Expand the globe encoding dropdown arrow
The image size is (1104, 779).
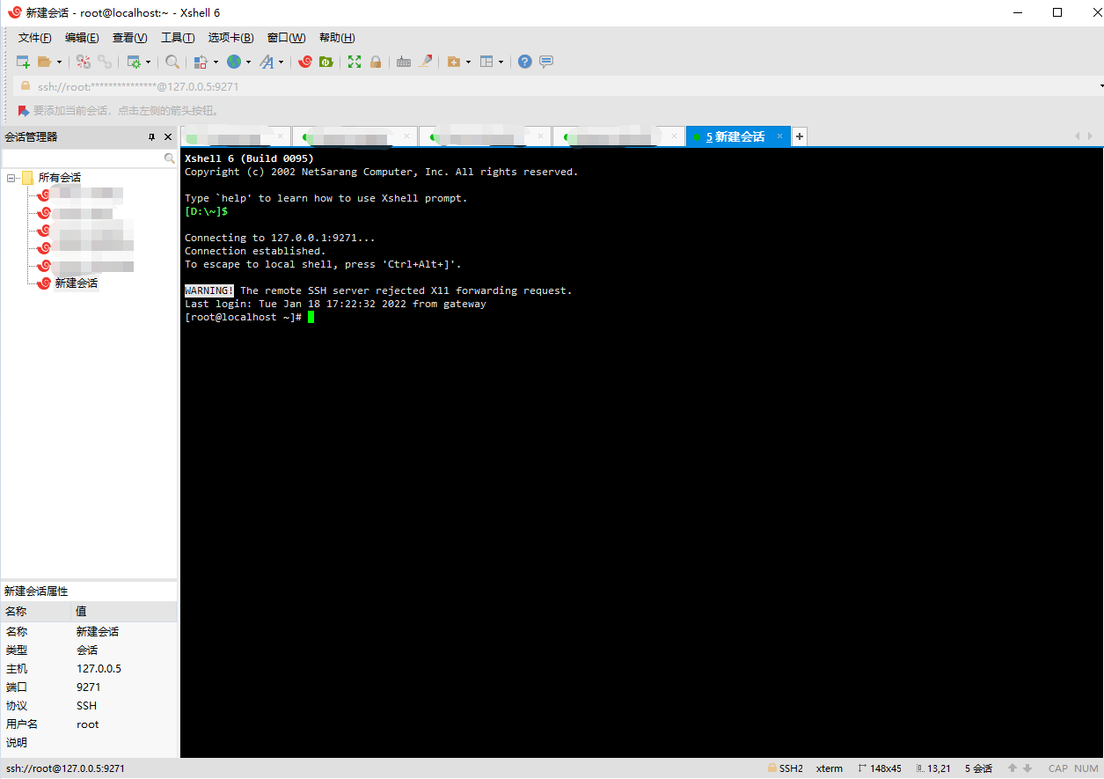(x=248, y=62)
